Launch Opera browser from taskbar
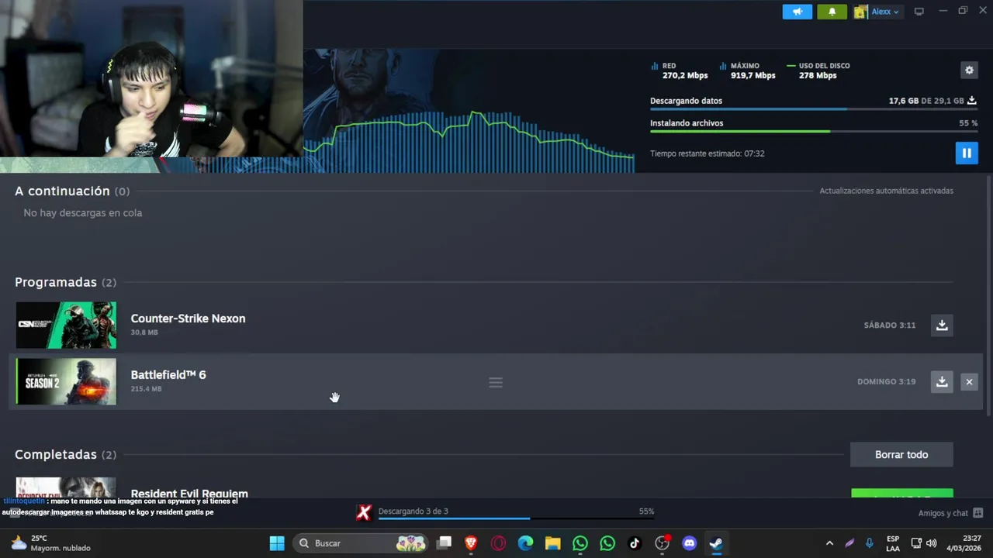This screenshot has height=558, width=993. coord(498,543)
